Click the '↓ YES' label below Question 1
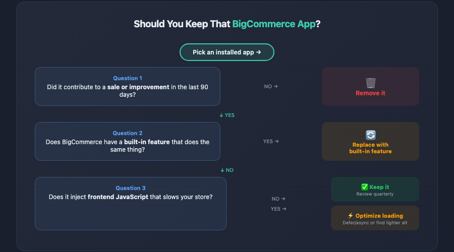 click(227, 115)
